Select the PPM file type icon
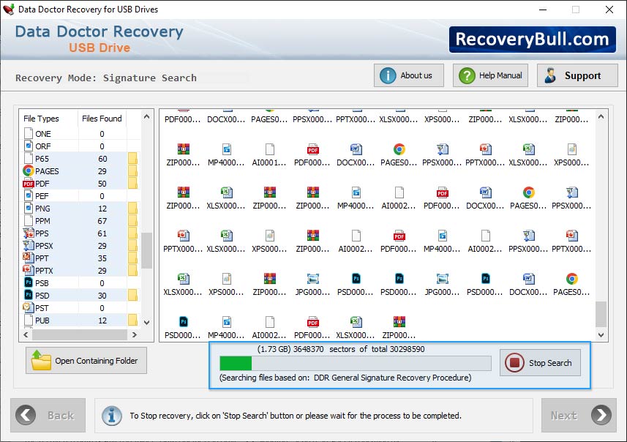 pyautogui.click(x=29, y=221)
